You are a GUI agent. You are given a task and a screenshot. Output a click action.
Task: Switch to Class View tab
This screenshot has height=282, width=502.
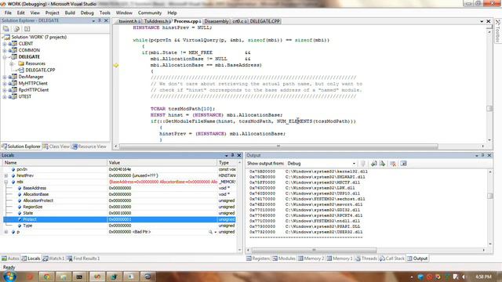click(56, 146)
